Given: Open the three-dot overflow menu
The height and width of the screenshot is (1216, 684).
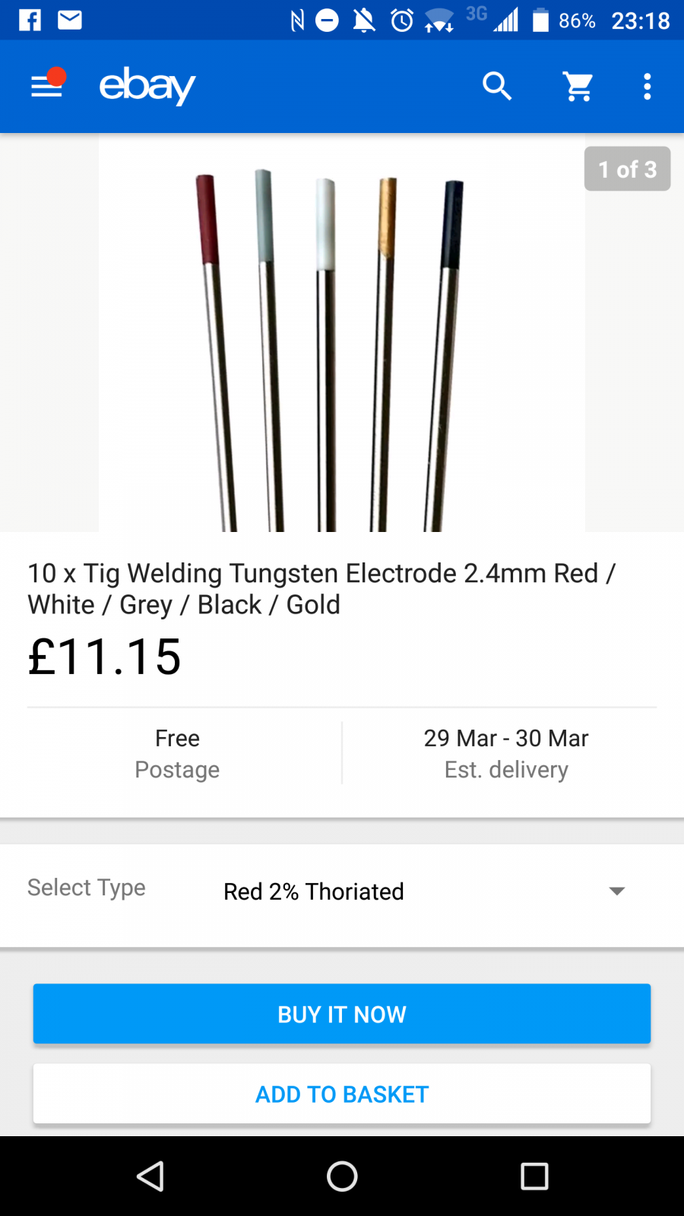Looking at the screenshot, I should coord(647,87).
